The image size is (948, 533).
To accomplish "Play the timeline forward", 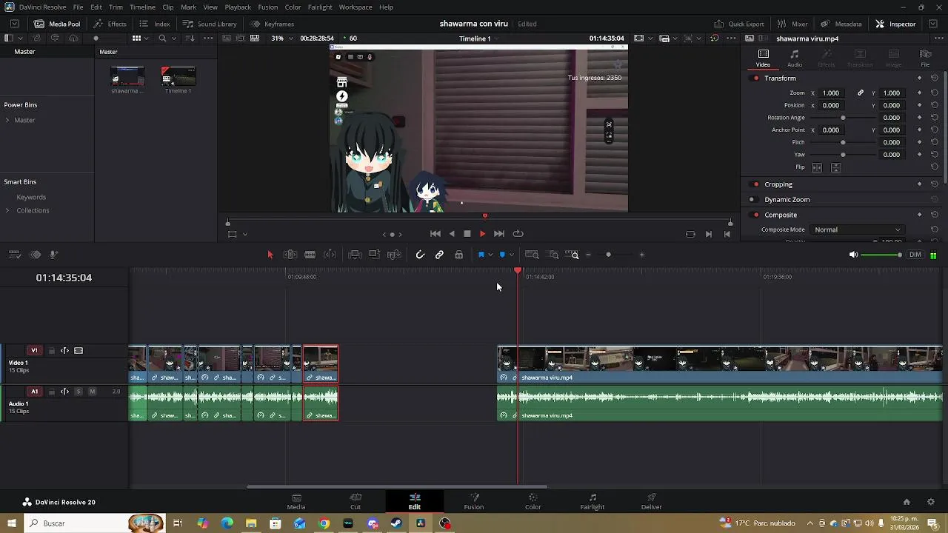I will point(482,234).
